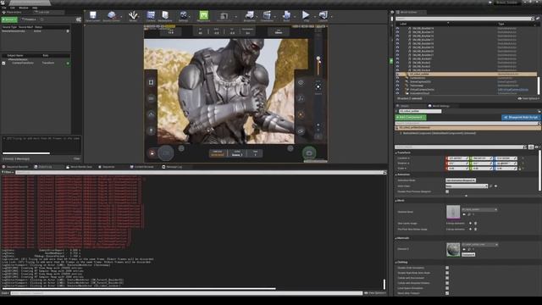Open the Content browser toolbar icon
Screen dimensions: 542x305
pyautogui.click(x=151, y=16)
